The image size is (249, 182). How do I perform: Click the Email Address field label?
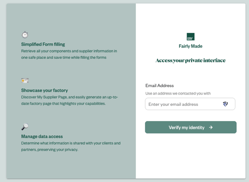pos(159,85)
